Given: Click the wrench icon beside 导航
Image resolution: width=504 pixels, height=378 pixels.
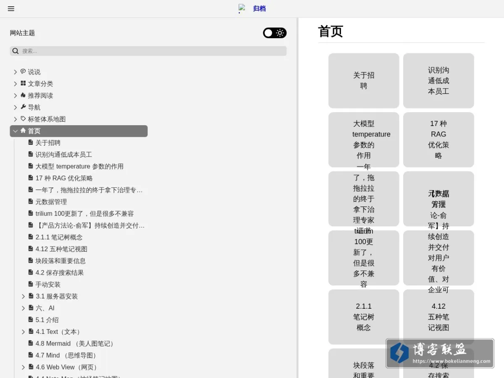Looking at the screenshot, I should pos(23,107).
